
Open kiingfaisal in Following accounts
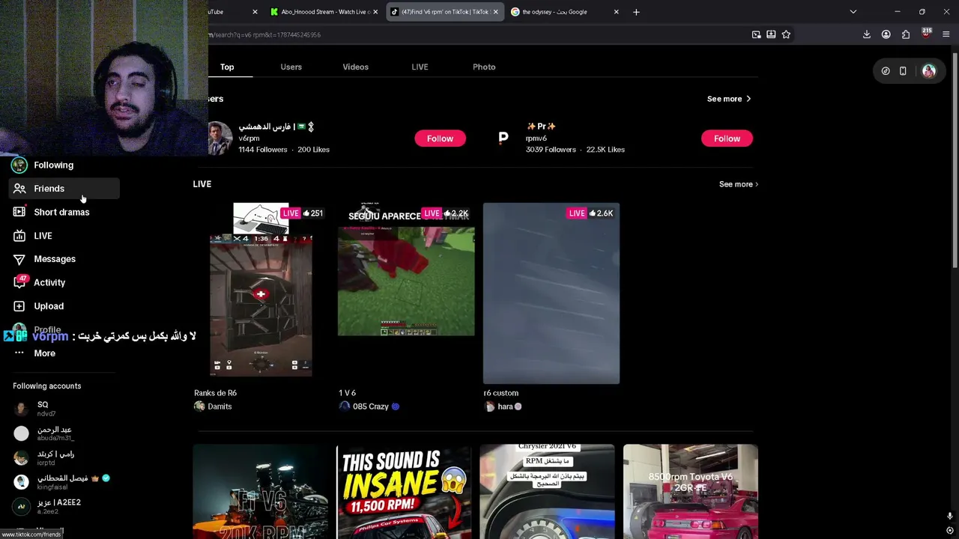click(63, 482)
